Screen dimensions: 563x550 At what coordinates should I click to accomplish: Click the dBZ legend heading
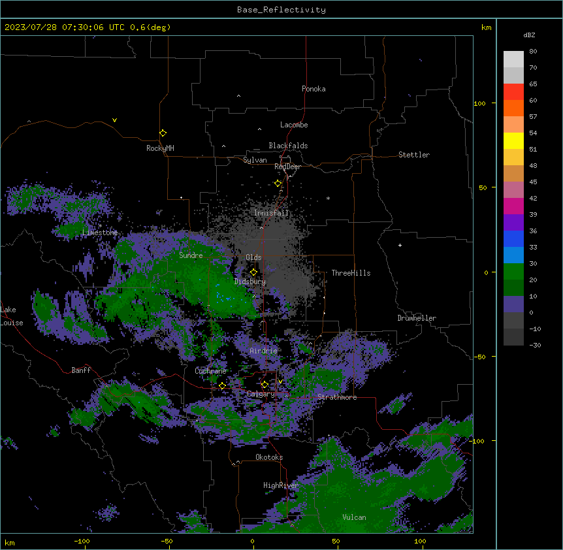tap(529, 35)
